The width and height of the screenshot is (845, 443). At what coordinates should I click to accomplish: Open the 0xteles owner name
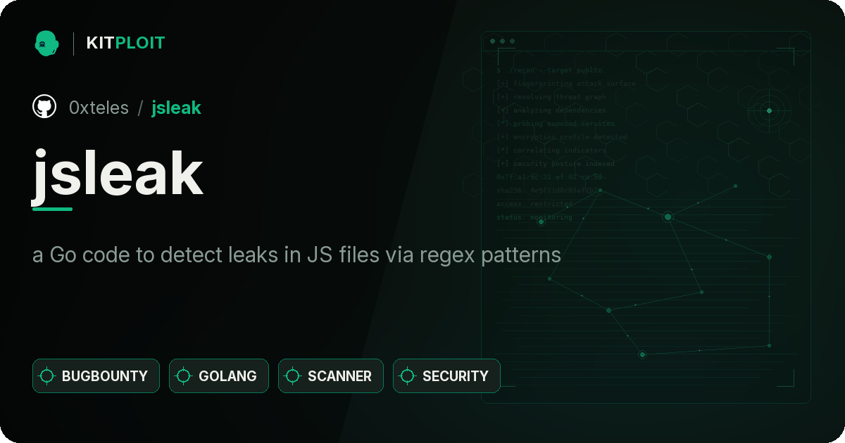click(99, 108)
